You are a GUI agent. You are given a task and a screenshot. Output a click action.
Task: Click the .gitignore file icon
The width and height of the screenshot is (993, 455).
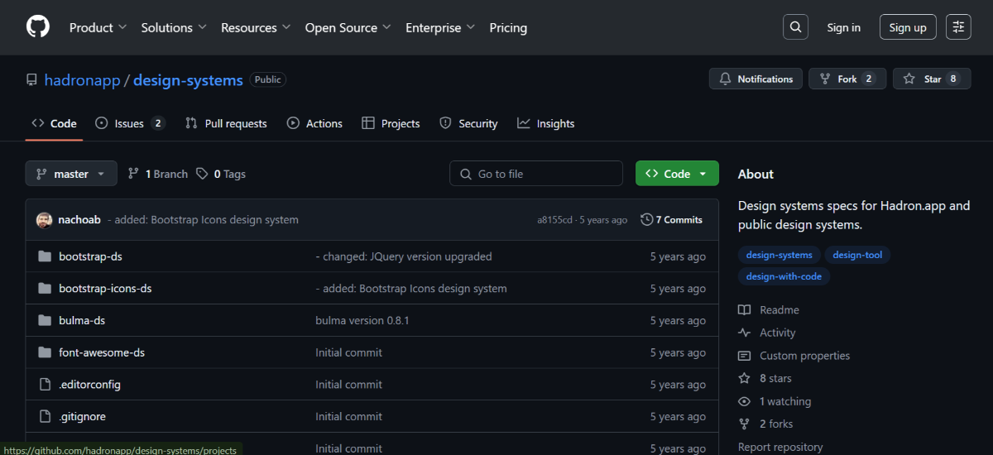tap(45, 416)
